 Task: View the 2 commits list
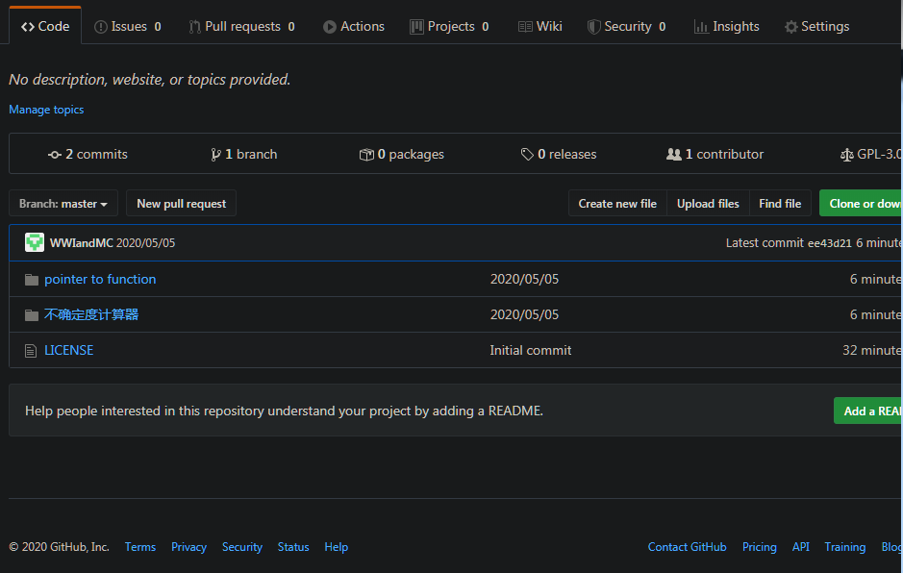pos(88,155)
